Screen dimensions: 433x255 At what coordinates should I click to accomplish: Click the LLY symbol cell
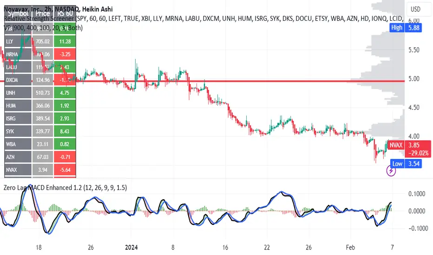(x=18, y=41)
